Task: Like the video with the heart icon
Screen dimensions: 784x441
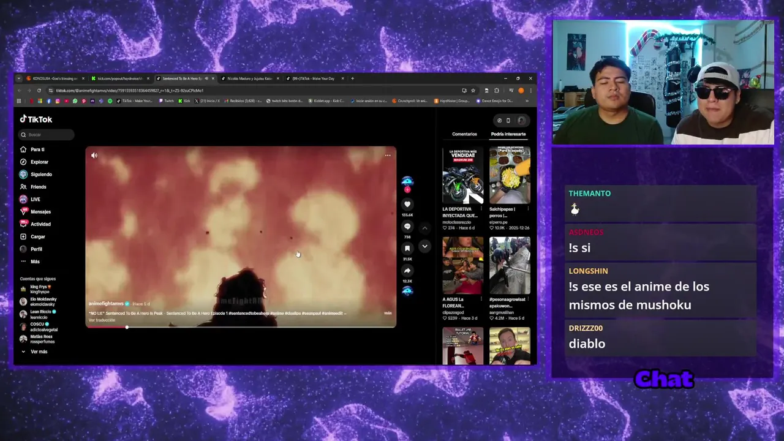Action: [407, 204]
